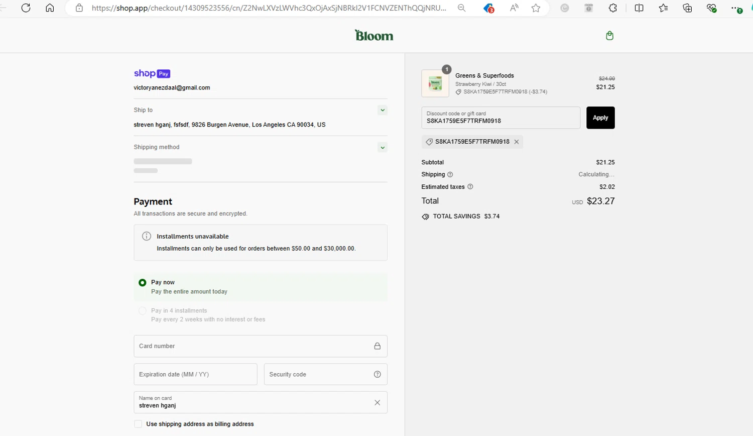The width and height of the screenshot is (753, 436).
Task: Click the Shop Pay logo
Action: [152, 73]
